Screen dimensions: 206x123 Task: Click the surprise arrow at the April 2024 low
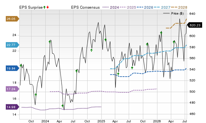[62, 106]
